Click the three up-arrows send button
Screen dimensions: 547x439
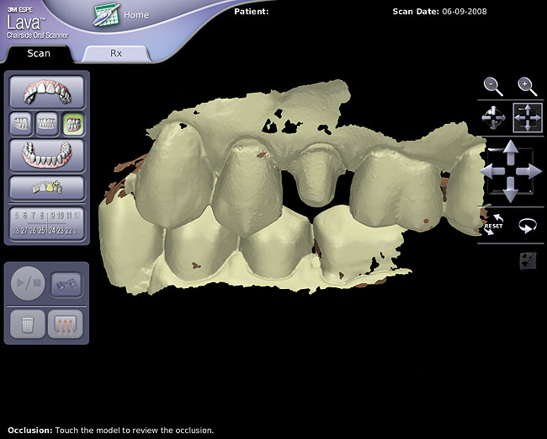click(x=67, y=324)
